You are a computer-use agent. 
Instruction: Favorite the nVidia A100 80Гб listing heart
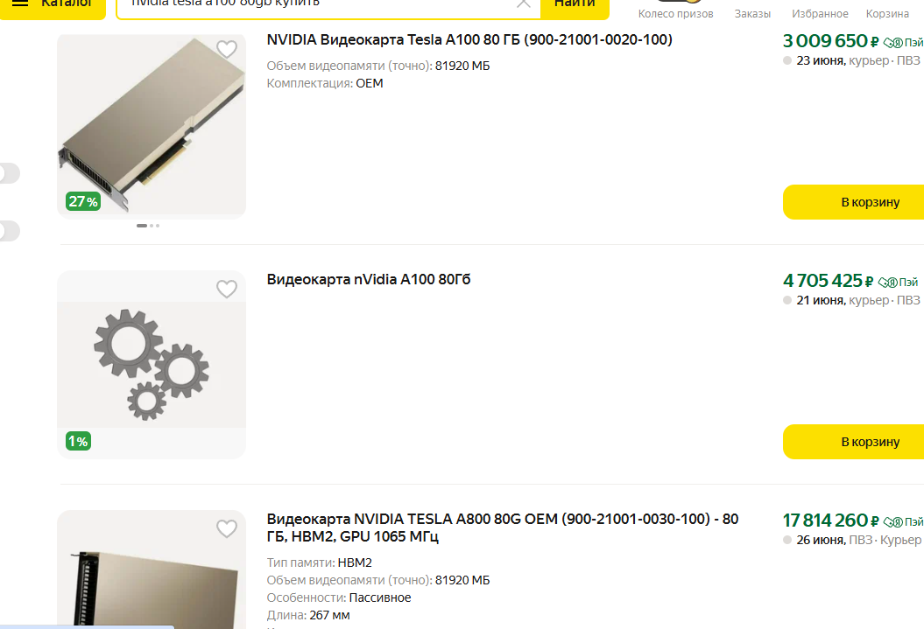[226, 289]
